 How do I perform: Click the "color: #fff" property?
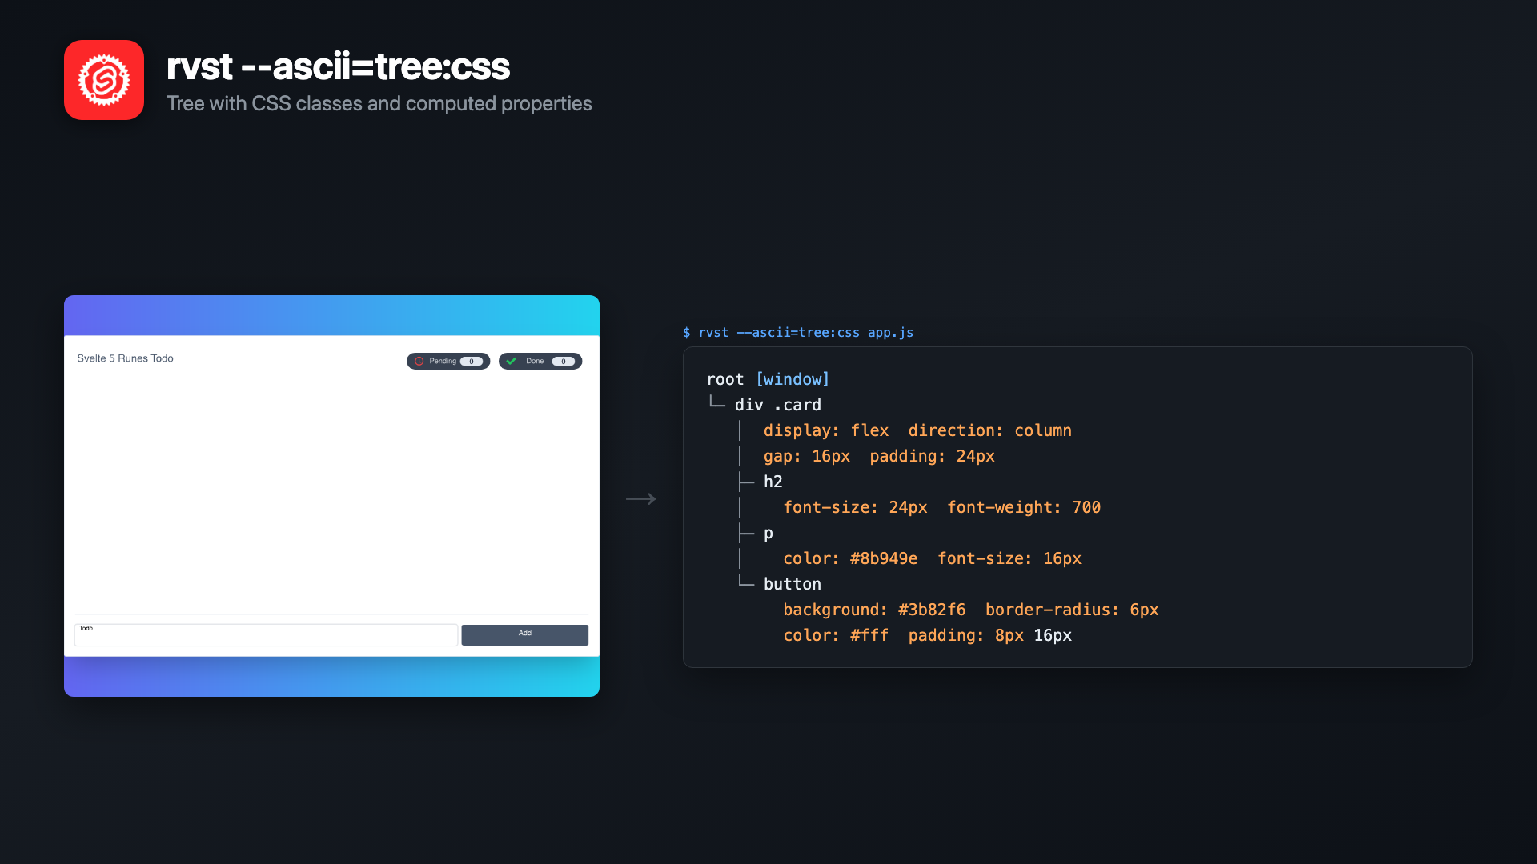pos(836,635)
